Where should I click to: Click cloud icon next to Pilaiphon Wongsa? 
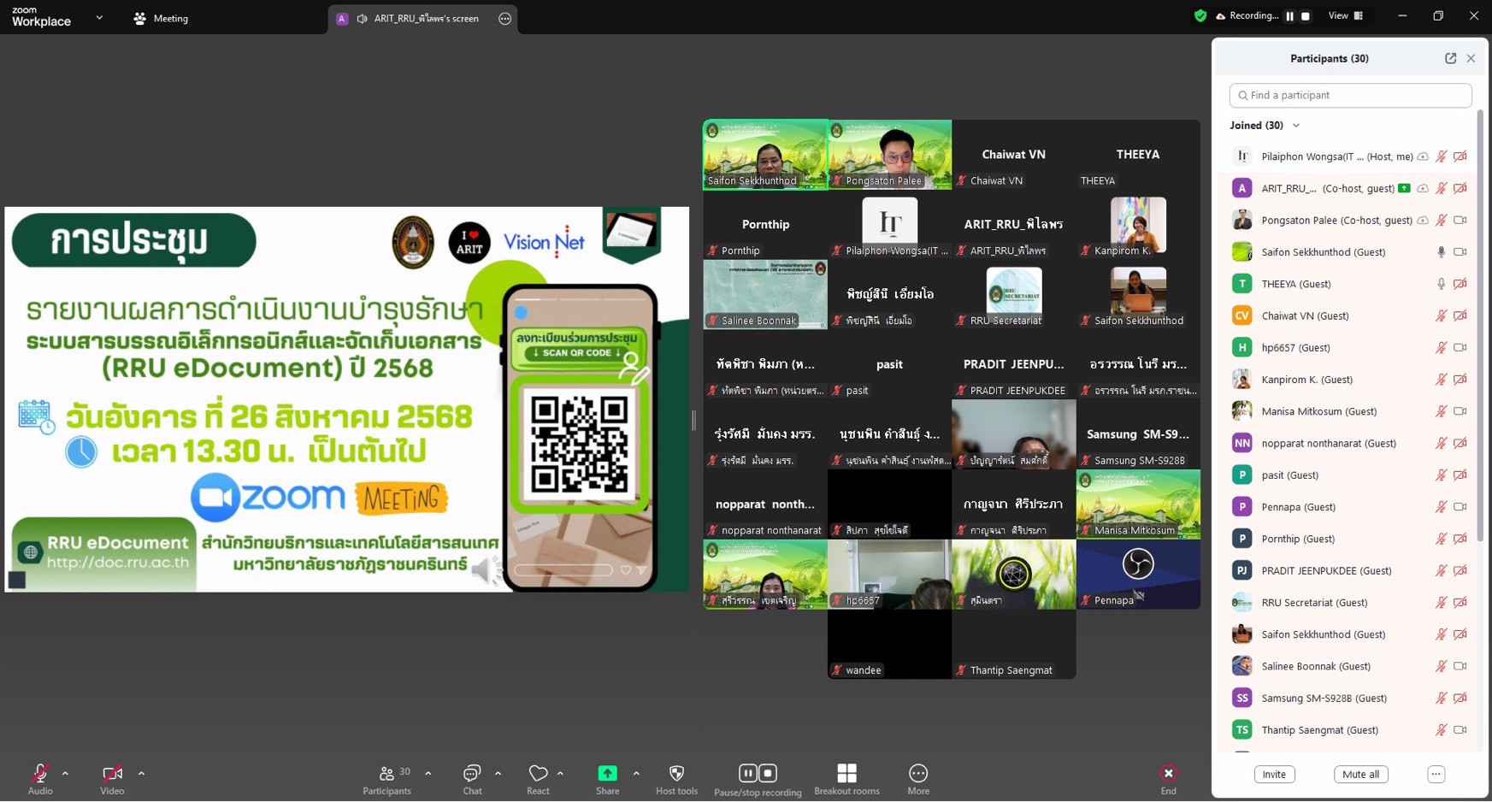pos(1423,156)
